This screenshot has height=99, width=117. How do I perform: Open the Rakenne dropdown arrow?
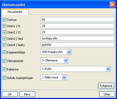click(108, 69)
